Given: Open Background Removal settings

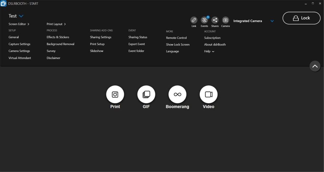Looking at the screenshot, I should point(61,44).
